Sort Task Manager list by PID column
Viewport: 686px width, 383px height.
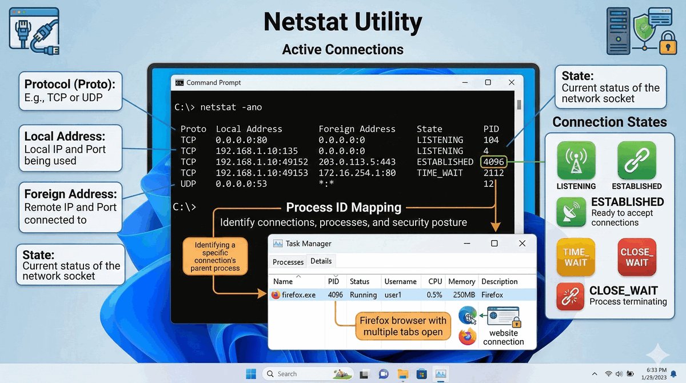click(333, 281)
